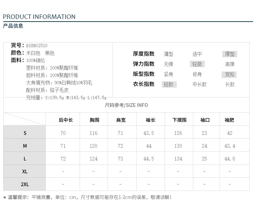Screen dimensions: 253x204
Task: Click the S row 胸围 value 116
Action: click(x=93, y=133)
